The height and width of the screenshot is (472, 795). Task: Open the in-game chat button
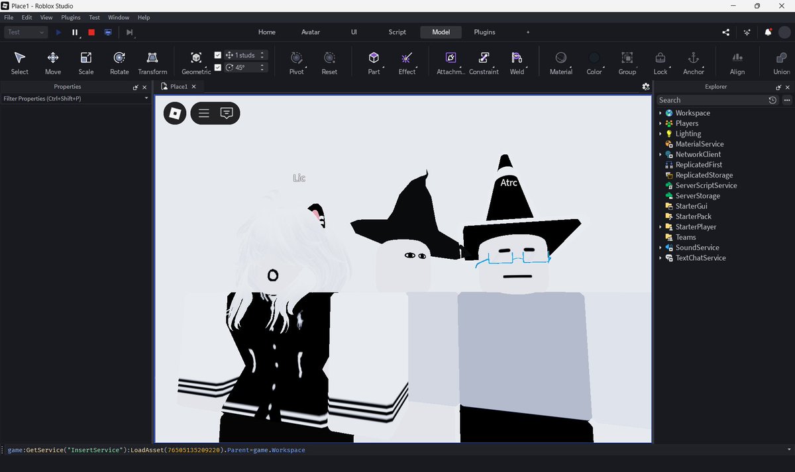click(227, 113)
